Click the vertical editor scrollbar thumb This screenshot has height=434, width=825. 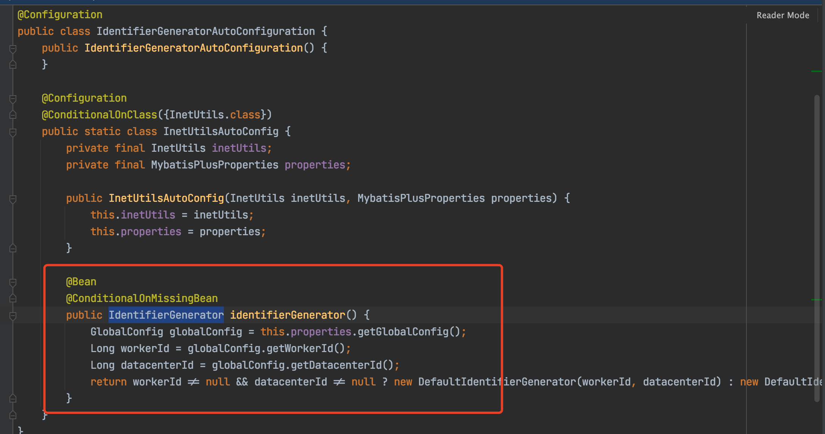coord(817,247)
